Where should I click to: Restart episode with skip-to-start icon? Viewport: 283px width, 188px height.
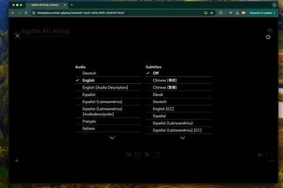(x=128, y=155)
